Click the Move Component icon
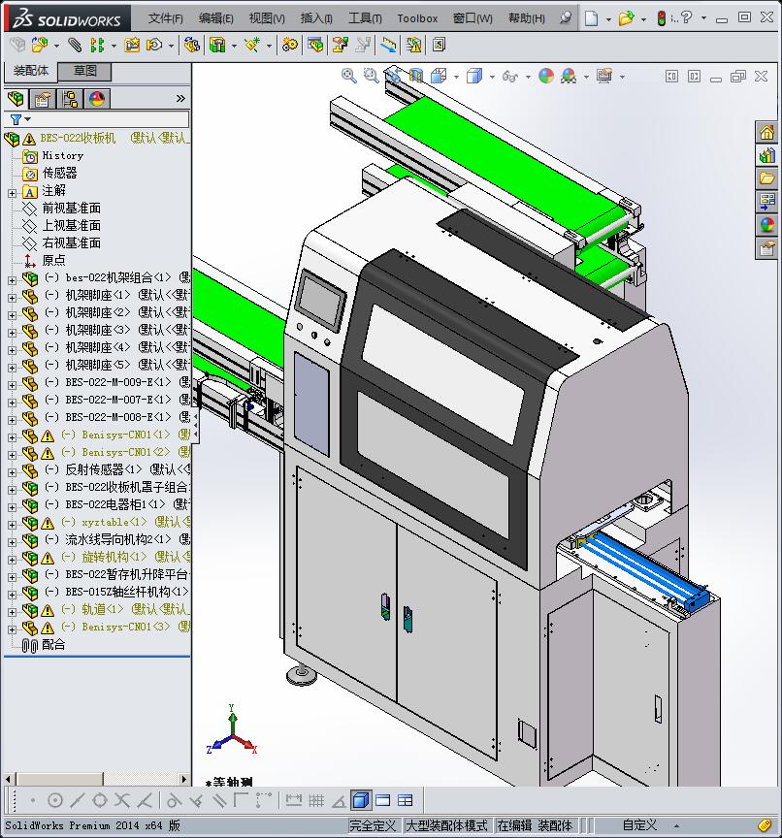Screen dimensions: 782x838 click(154, 45)
